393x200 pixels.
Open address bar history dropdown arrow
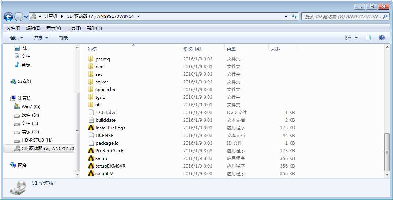tap(286, 17)
